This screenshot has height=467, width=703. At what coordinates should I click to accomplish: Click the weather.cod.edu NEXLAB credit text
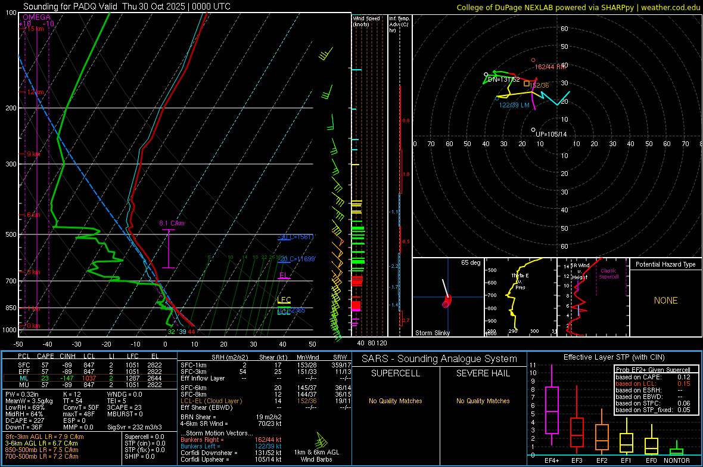pos(578,7)
